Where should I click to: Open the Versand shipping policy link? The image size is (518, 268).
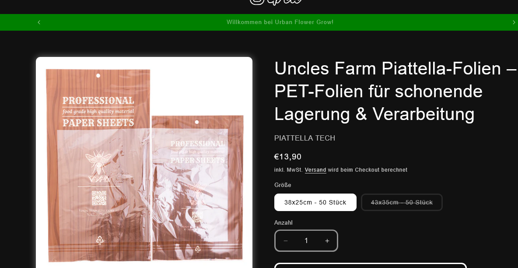315,170
